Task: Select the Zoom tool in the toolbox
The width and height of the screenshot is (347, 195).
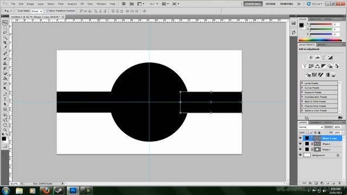Action: tap(5, 130)
